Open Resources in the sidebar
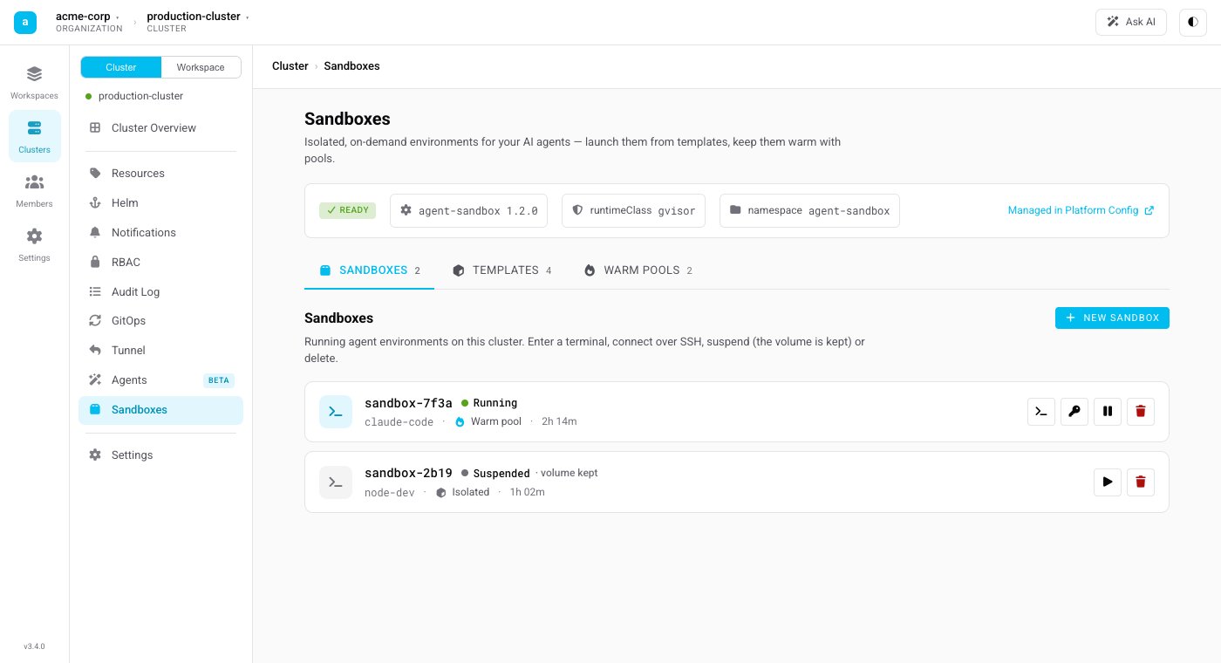The image size is (1221, 663). coord(160,174)
